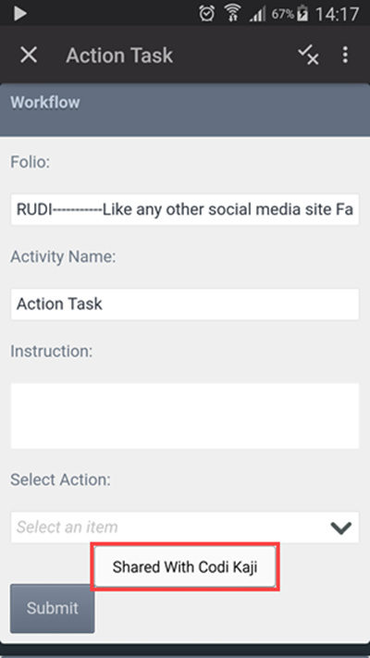Click into the Activity Name field

(185, 304)
